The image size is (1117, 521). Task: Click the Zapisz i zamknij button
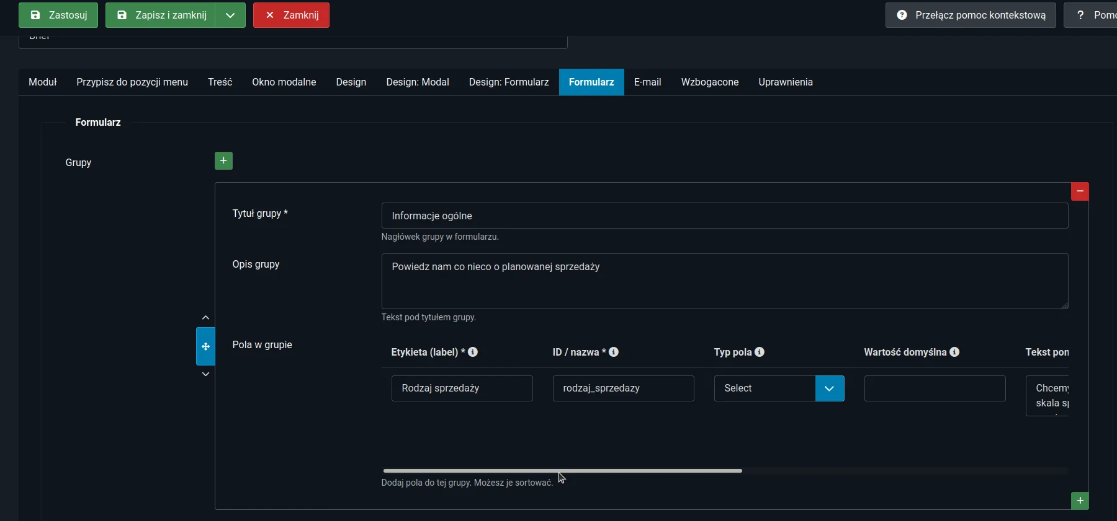tap(161, 15)
